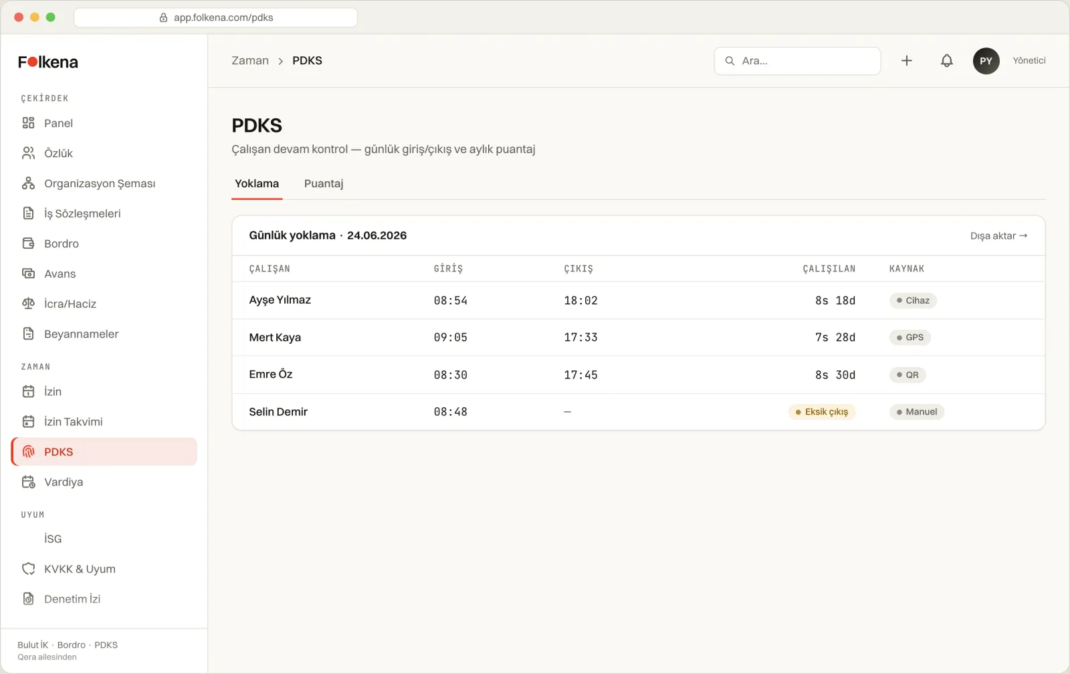Image resolution: width=1070 pixels, height=674 pixels.
Task: Focus the Ara search field
Action: (x=797, y=61)
